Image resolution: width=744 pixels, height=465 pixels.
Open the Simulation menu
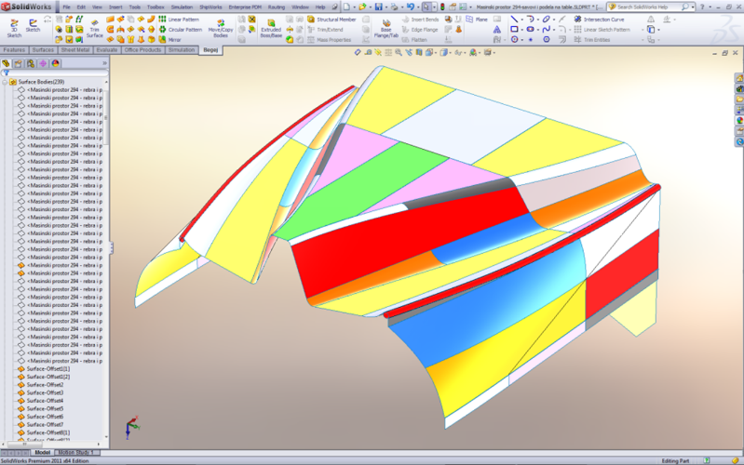coord(181,7)
